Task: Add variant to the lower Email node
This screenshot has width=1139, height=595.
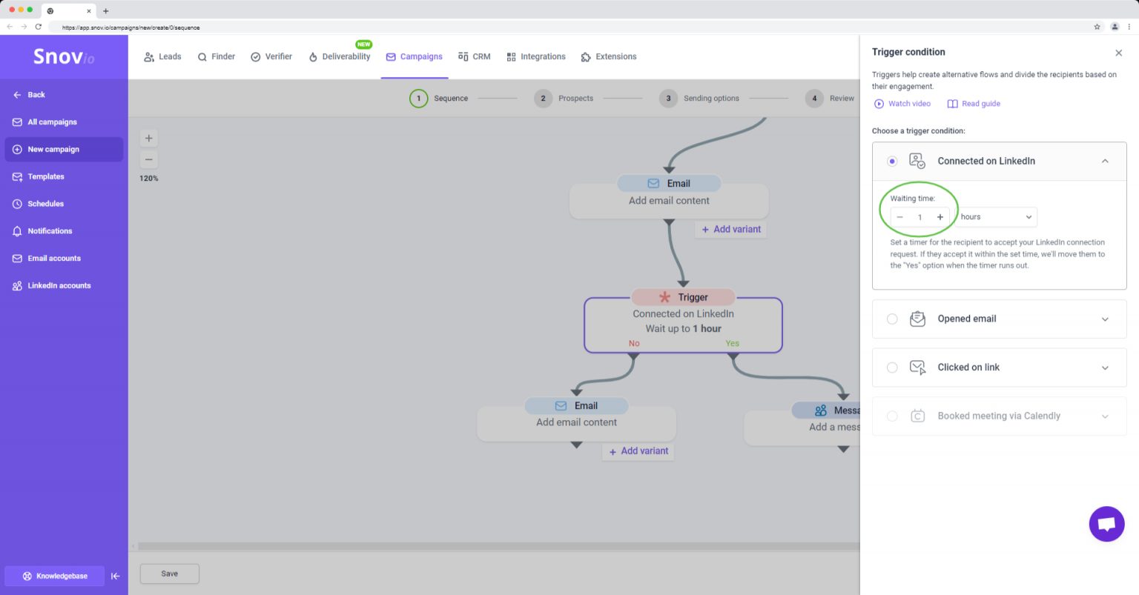Action: click(x=638, y=451)
